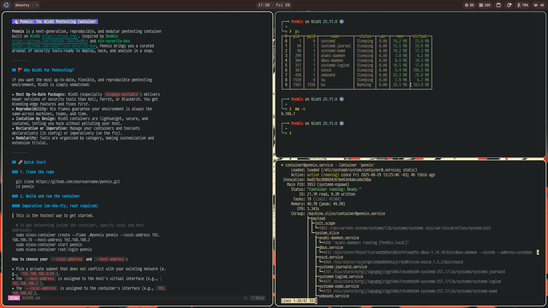Image resolution: width=548 pixels, height=308 pixels.
Task: Open the clipboard manager icon
Action: coord(498,5)
